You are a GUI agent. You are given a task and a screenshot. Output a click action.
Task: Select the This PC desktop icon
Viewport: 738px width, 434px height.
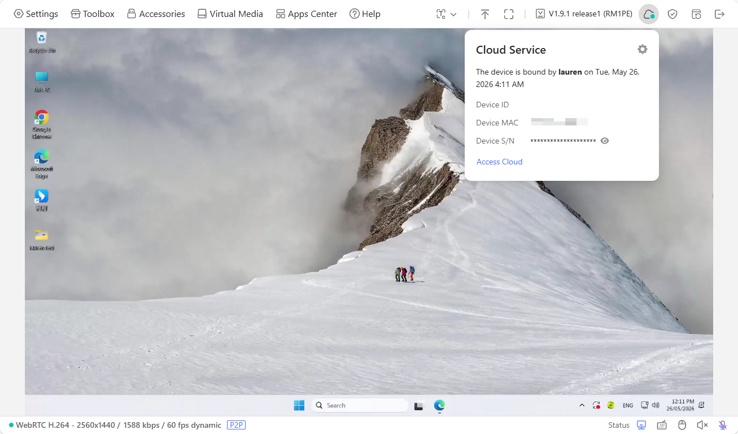(41, 82)
